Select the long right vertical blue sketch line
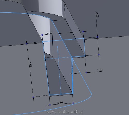The width and height of the screenshot is (129, 115). 72,76
